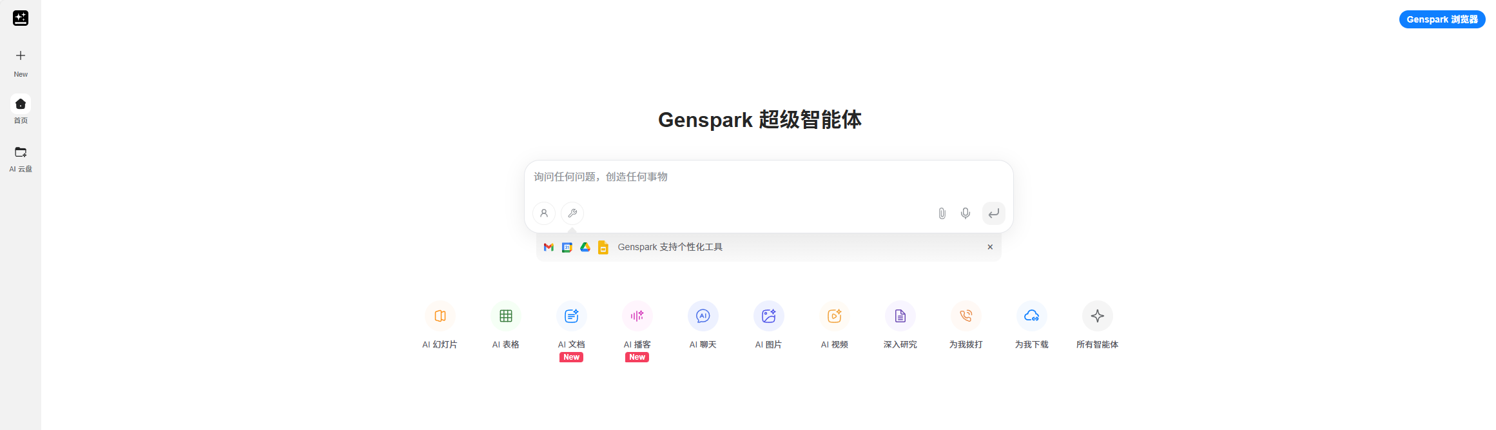The height and width of the screenshot is (430, 1496).
Task: Click the Google Calendar icon in the banner
Action: click(567, 248)
